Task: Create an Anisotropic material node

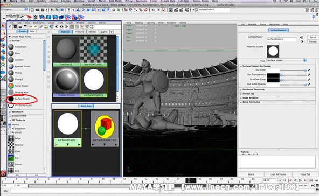Action: click(17, 47)
